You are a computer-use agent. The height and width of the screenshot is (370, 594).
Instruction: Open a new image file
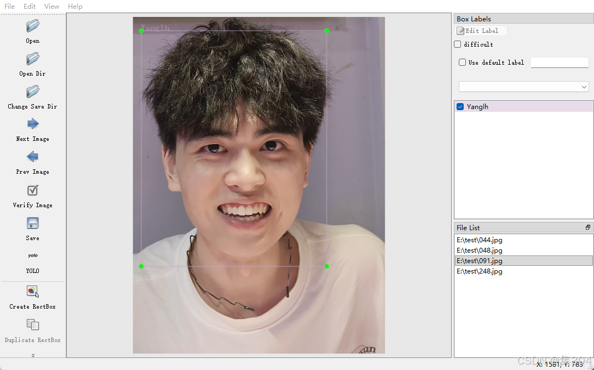coord(32,26)
